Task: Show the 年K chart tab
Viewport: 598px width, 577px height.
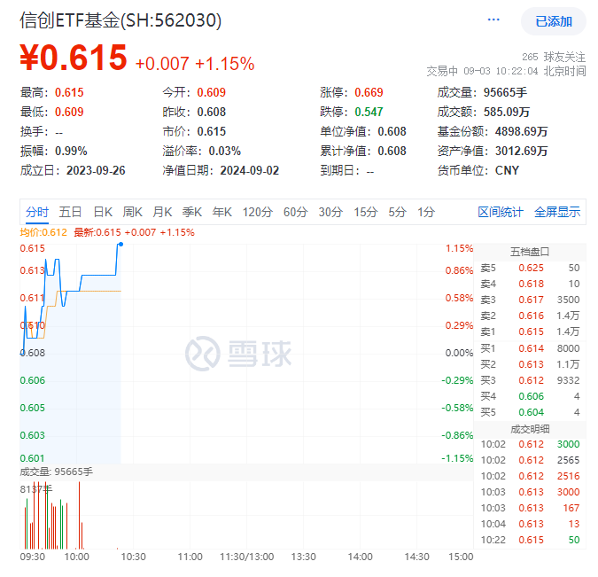Action: (222, 212)
